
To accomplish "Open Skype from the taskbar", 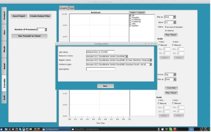I will 20,129.
